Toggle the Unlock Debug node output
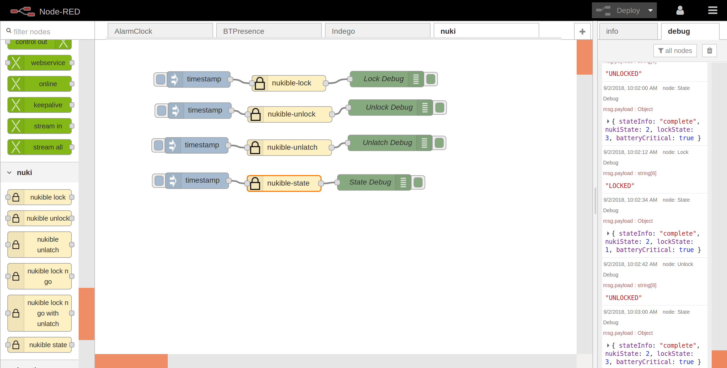Image resolution: width=727 pixels, height=368 pixels. 440,108
